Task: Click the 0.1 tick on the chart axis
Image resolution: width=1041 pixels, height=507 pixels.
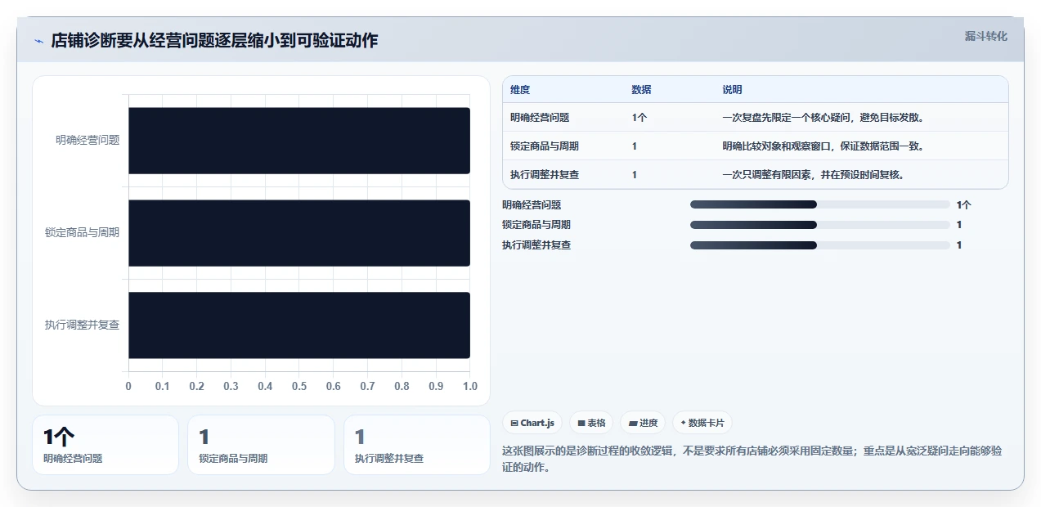Action: [163, 386]
